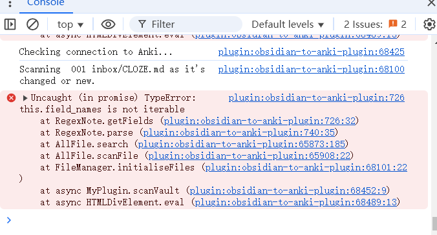The width and height of the screenshot is (437, 235).
Task: Click the red error icon beside Uncaught
Action: pos(11,98)
